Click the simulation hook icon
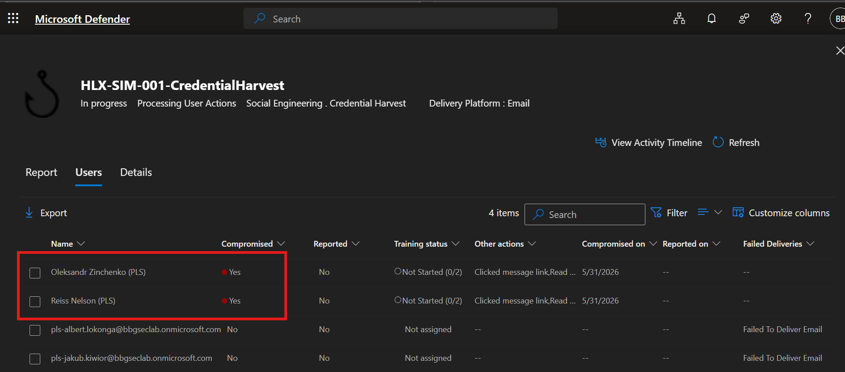 coord(42,94)
